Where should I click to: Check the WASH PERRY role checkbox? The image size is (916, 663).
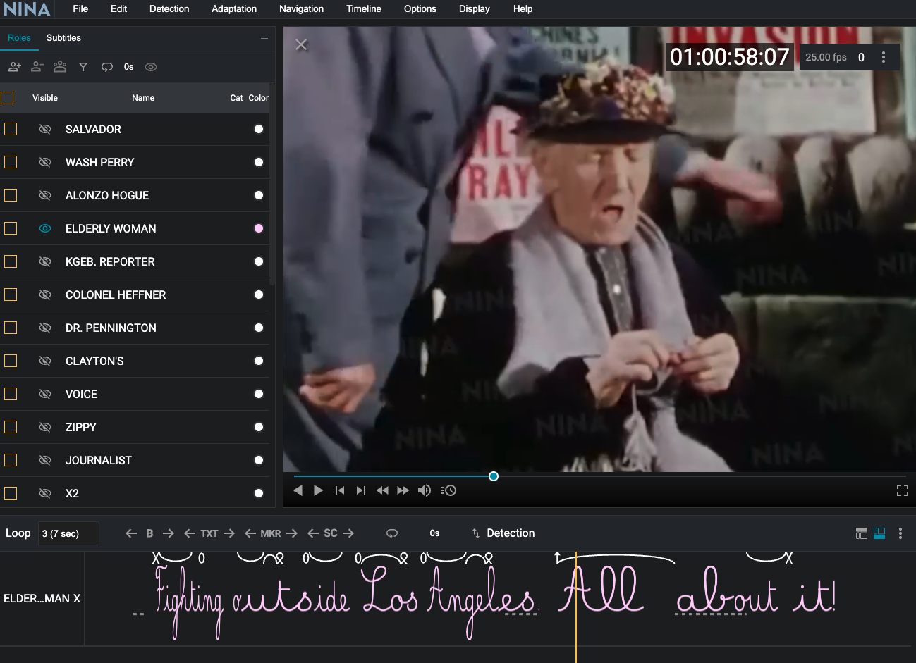(x=11, y=162)
